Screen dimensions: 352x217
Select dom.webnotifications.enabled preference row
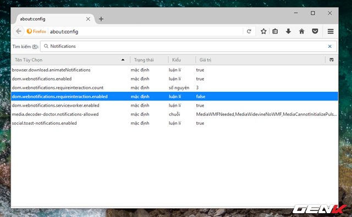coord(175,79)
